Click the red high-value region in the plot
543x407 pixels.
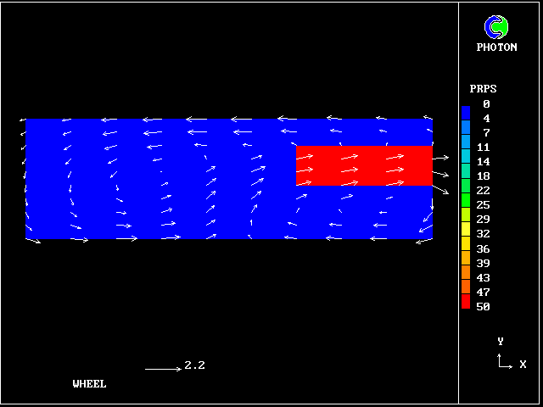pos(363,165)
